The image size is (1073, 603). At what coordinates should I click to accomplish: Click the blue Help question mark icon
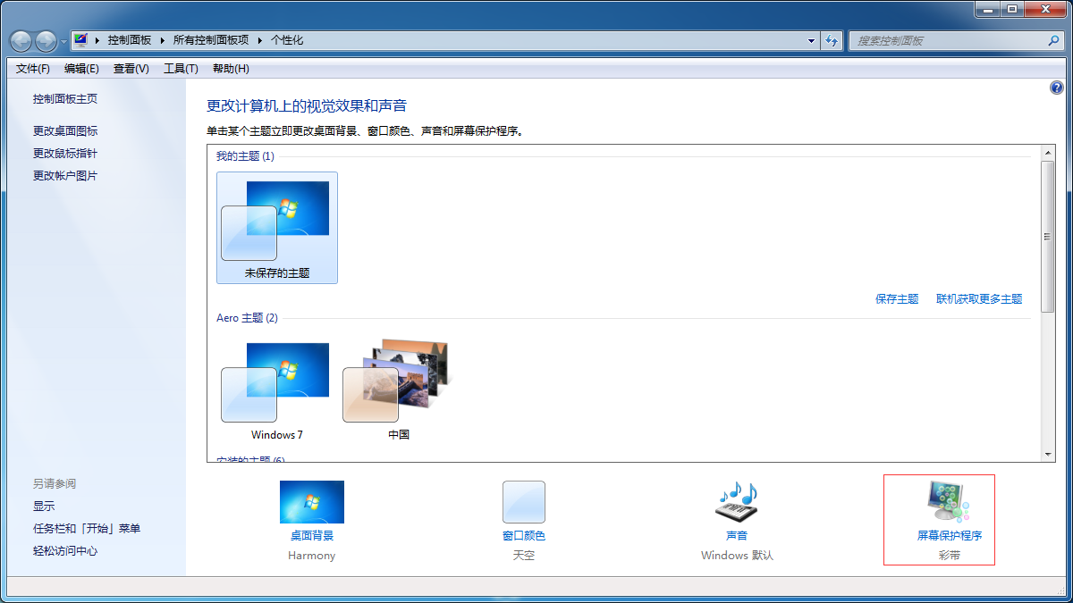pyautogui.click(x=1056, y=88)
